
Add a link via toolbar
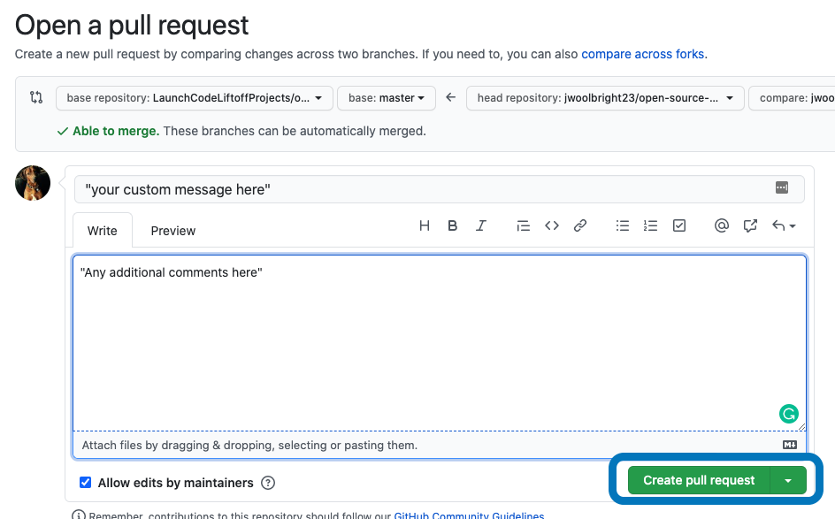(580, 226)
